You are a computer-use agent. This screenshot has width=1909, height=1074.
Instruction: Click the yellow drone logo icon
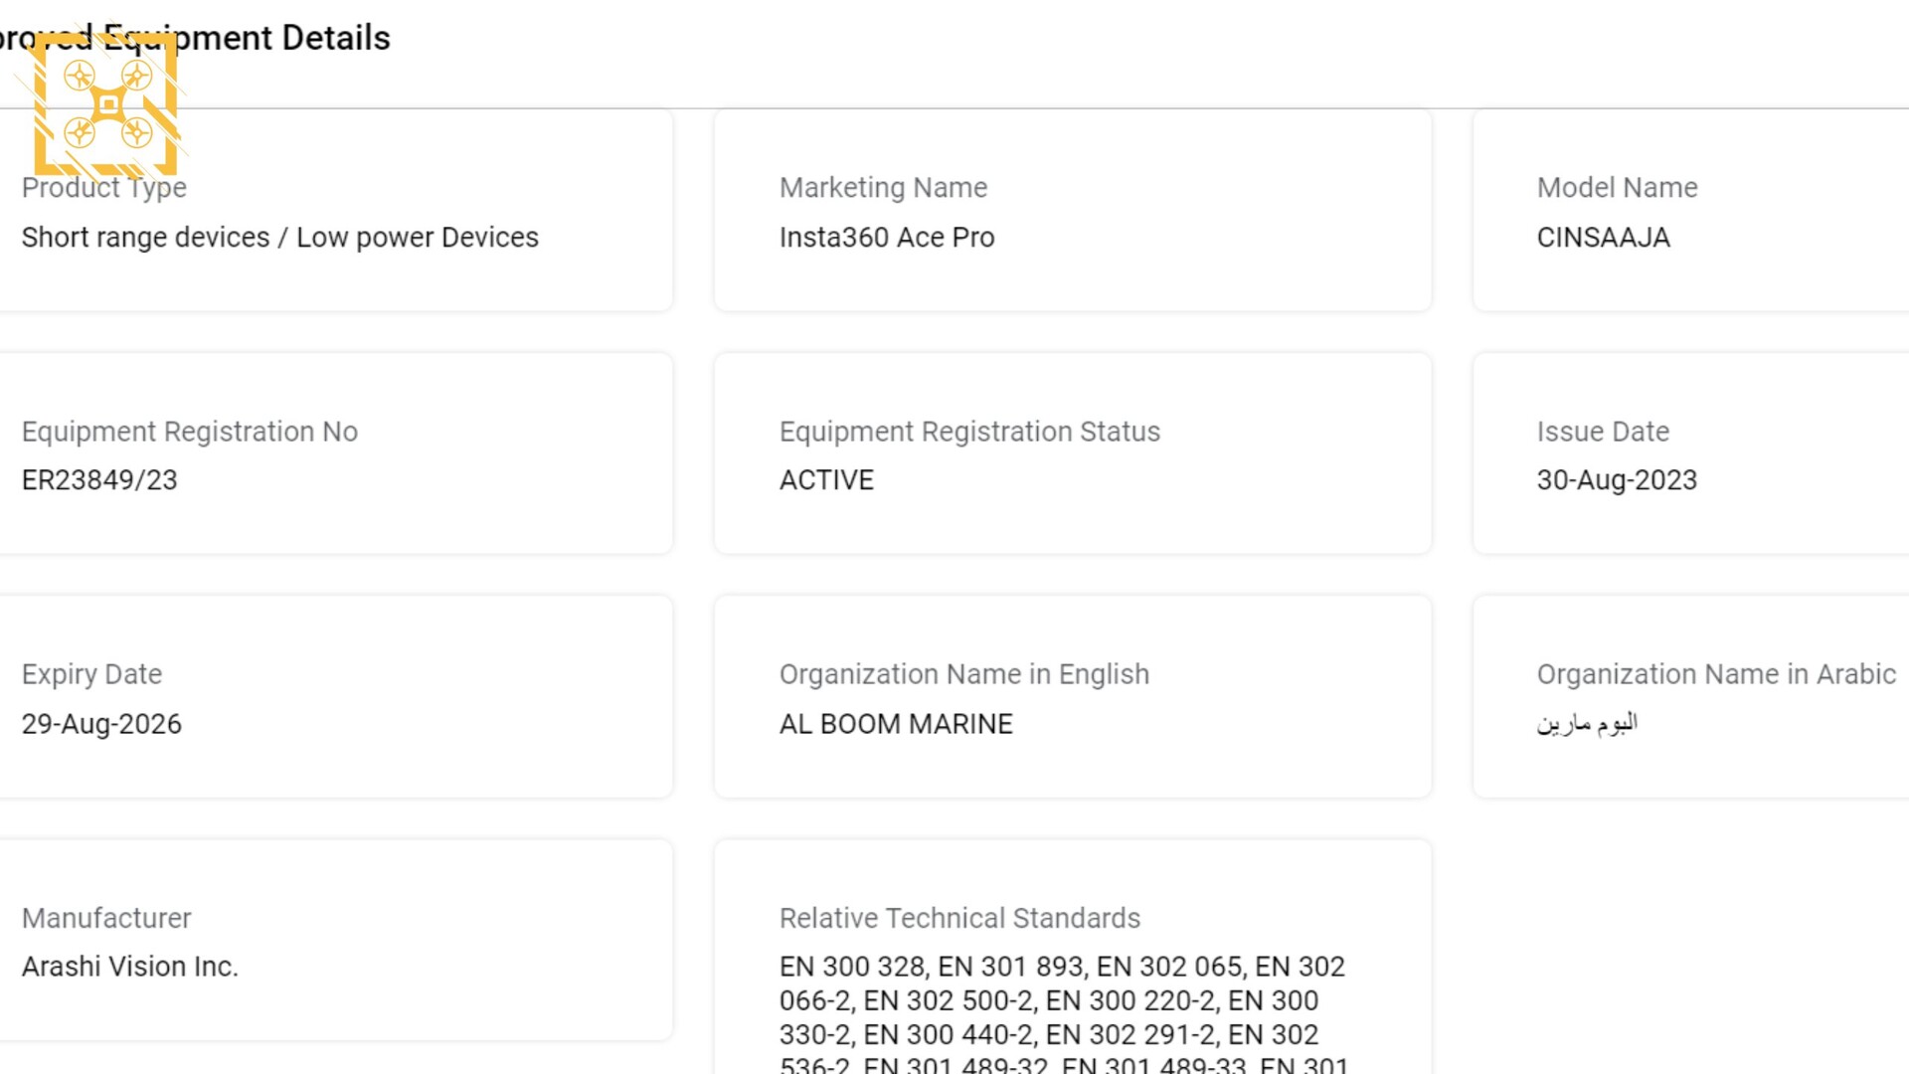106,104
